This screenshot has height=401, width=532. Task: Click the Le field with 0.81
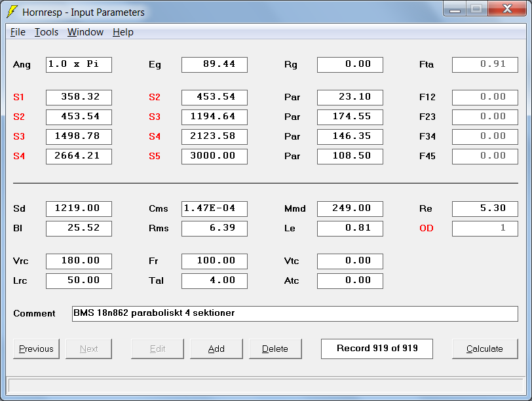point(350,228)
